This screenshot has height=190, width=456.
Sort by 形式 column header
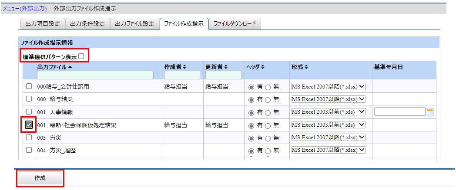point(299,67)
